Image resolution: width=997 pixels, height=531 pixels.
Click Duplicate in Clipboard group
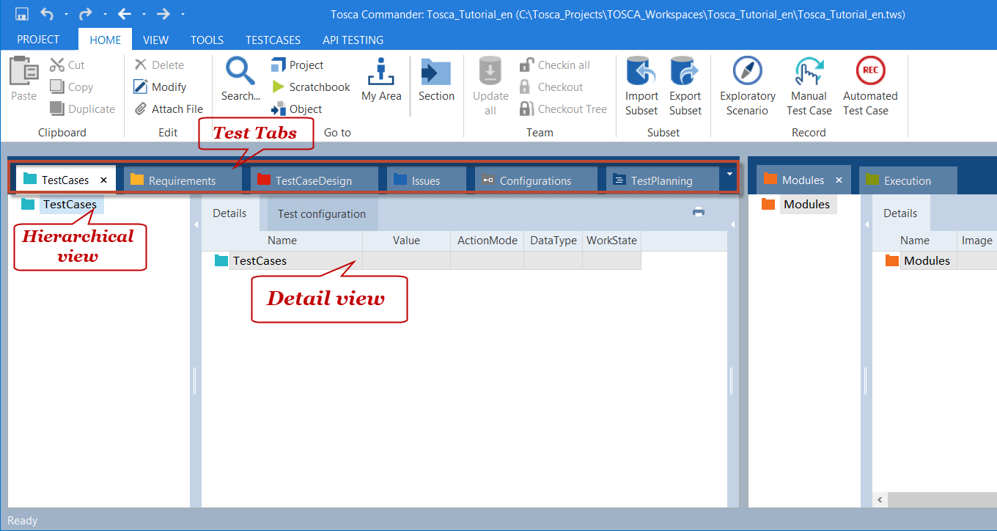tap(82, 109)
